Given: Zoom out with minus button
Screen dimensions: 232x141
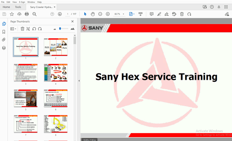Looking at the screenshot, I should 100,14.
